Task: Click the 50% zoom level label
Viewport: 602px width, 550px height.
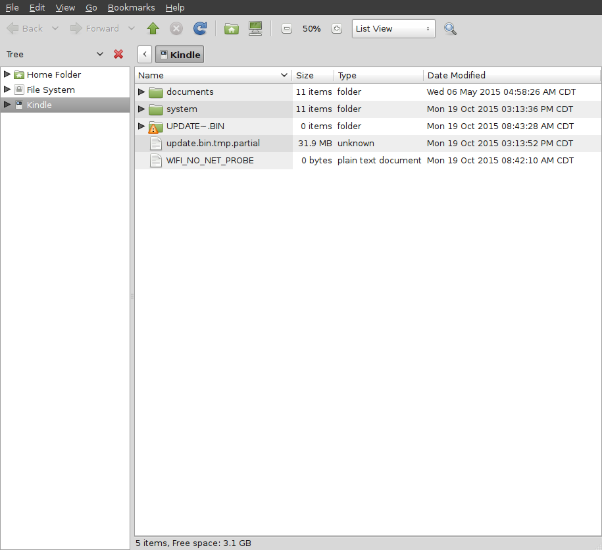Action: (311, 29)
